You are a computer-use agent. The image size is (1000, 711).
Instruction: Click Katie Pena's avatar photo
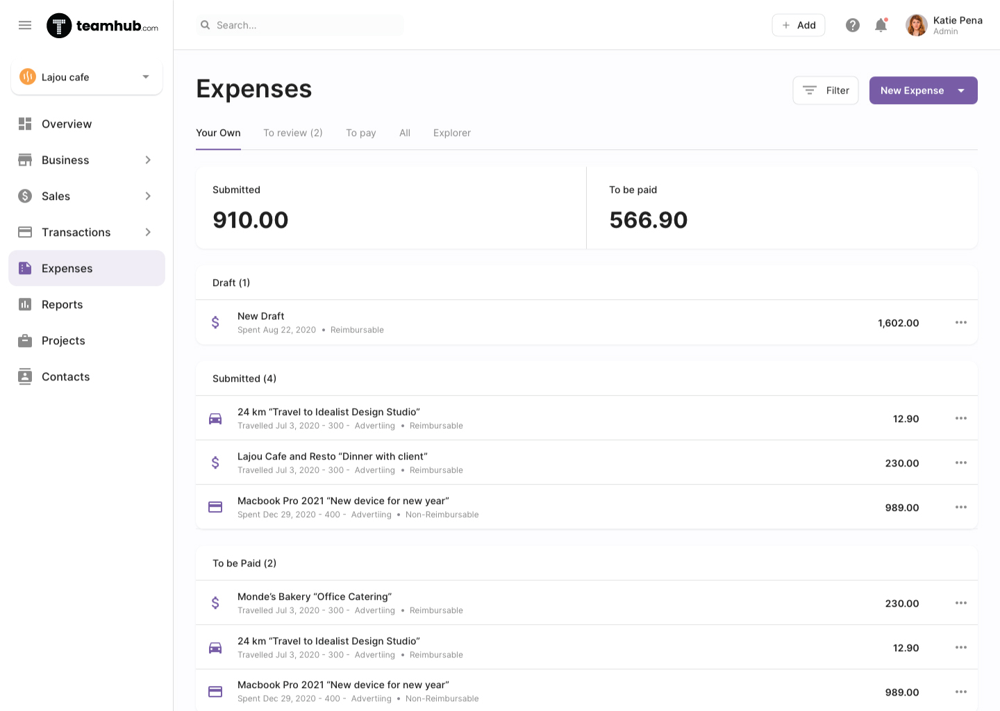click(917, 25)
